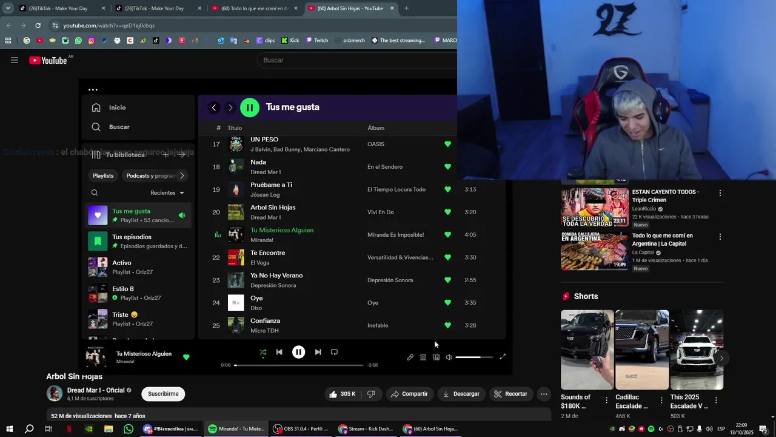
Task: Open the Triste playlist
Action: click(139, 319)
